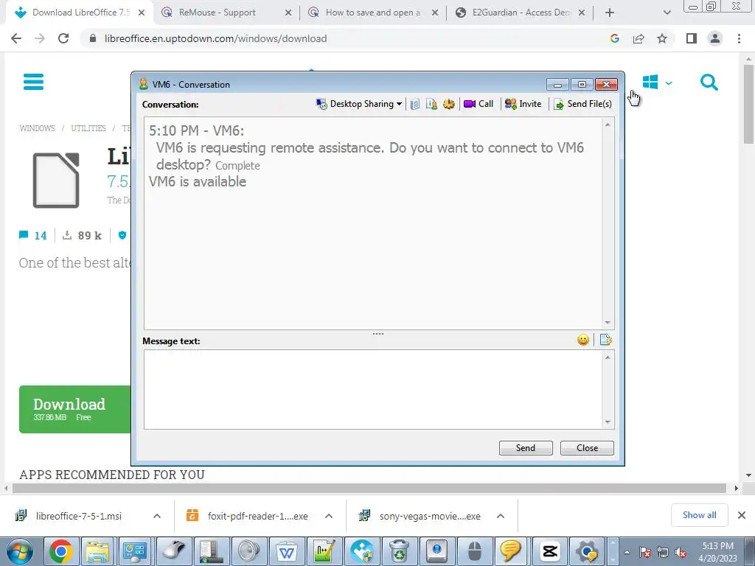
Task: Click Uptodown search magnifier icon
Action: coord(709,83)
